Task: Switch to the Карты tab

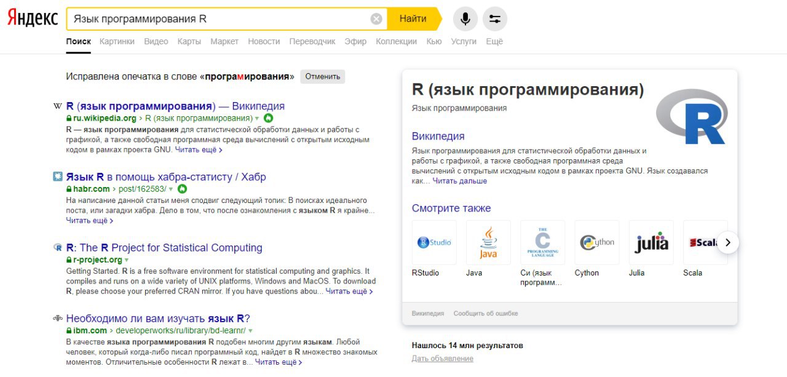Action: tap(189, 41)
